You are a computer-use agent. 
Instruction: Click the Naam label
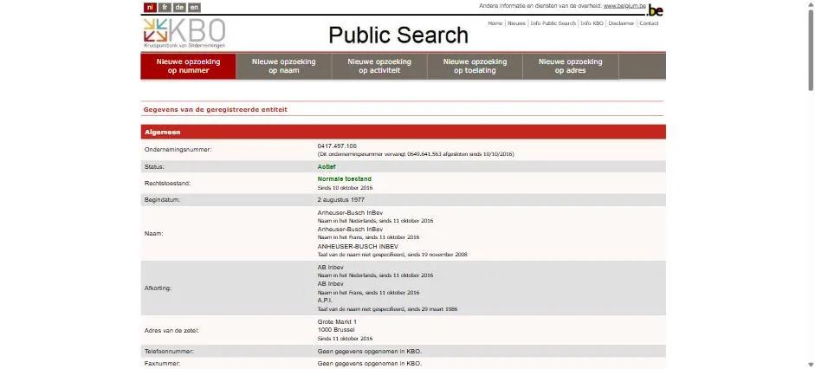[153, 233]
